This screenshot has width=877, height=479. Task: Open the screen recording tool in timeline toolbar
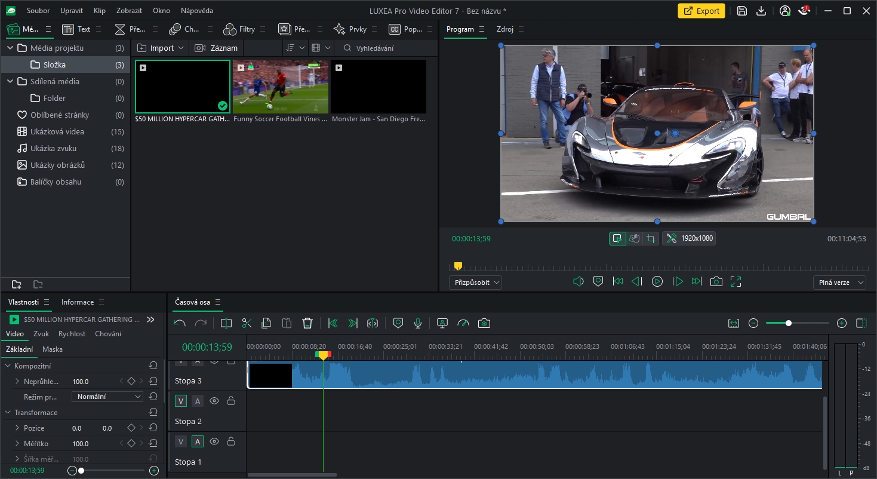pos(442,323)
